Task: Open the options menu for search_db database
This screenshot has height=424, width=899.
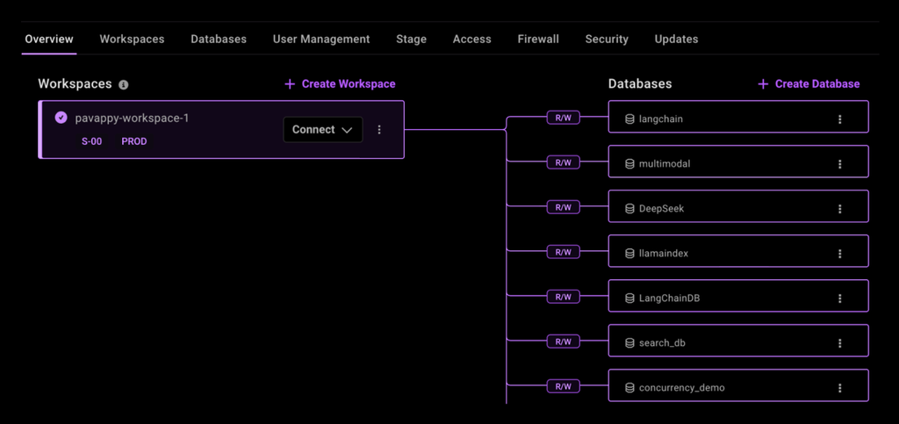Action: tap(840, 343)
